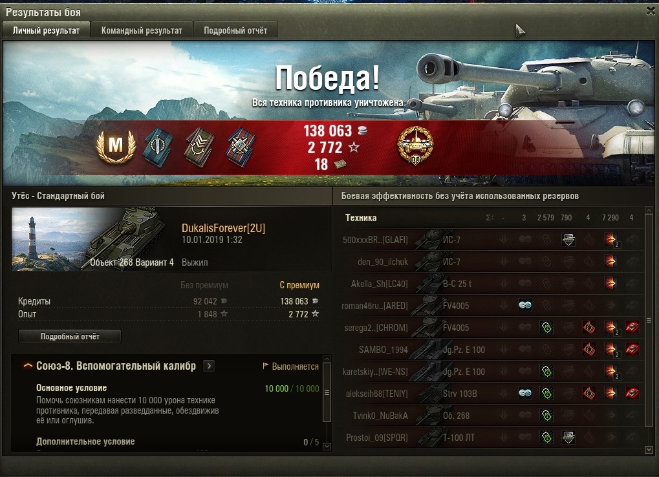Screen dimensions: 659x477
Task: Click the effectiveness list scrollbar handle
Action: pyautogui.click(x=649, y=321)
